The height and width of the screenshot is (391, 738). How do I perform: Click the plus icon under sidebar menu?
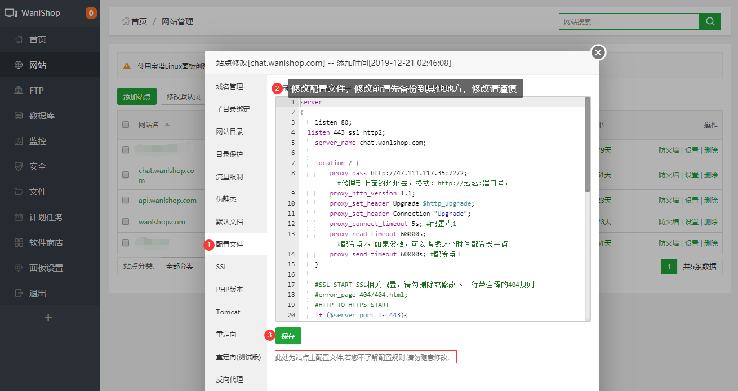(48, 317)
